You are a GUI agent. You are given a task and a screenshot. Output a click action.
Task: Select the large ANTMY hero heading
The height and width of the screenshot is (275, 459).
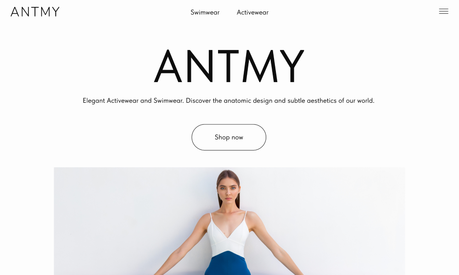229,66
